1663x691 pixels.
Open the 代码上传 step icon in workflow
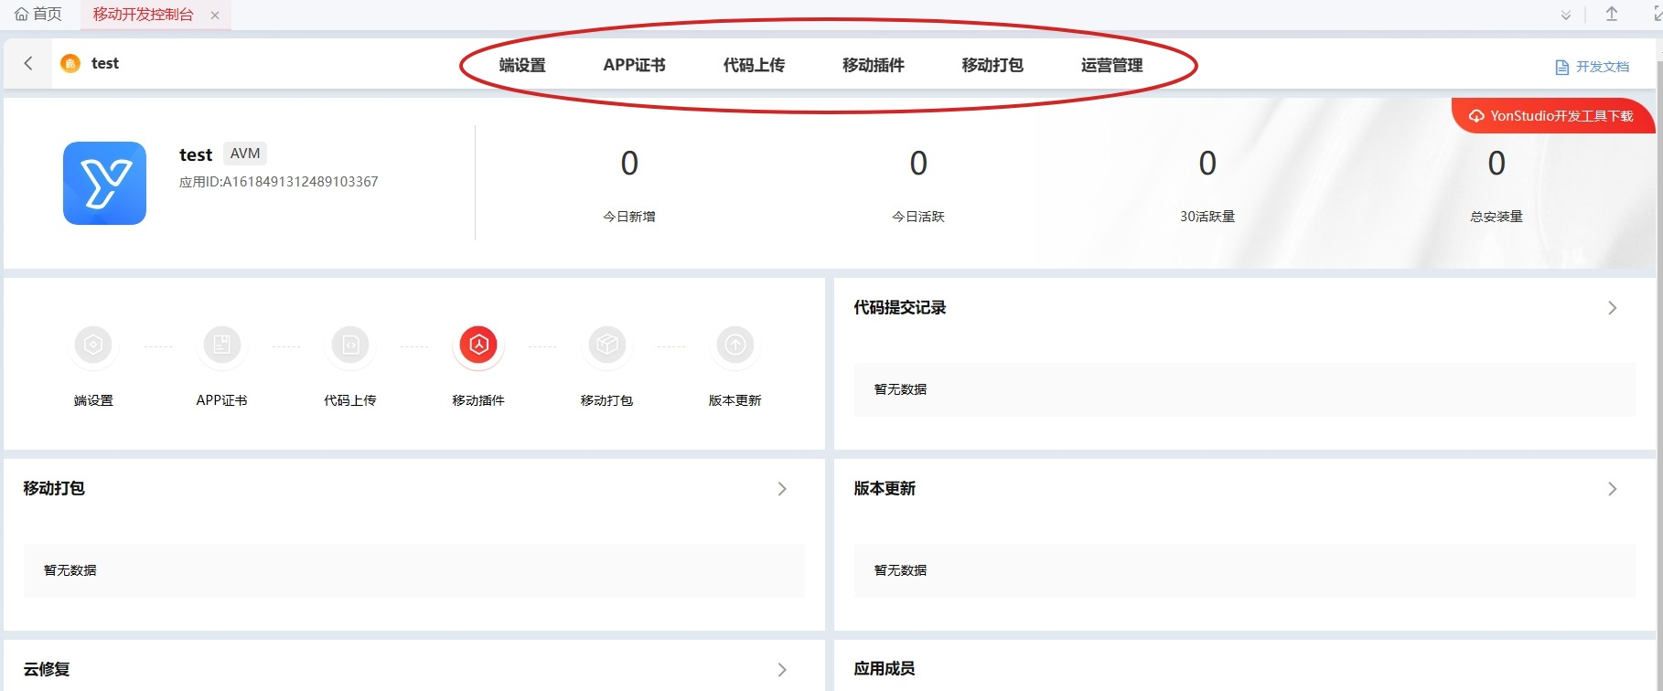point(350,345)
